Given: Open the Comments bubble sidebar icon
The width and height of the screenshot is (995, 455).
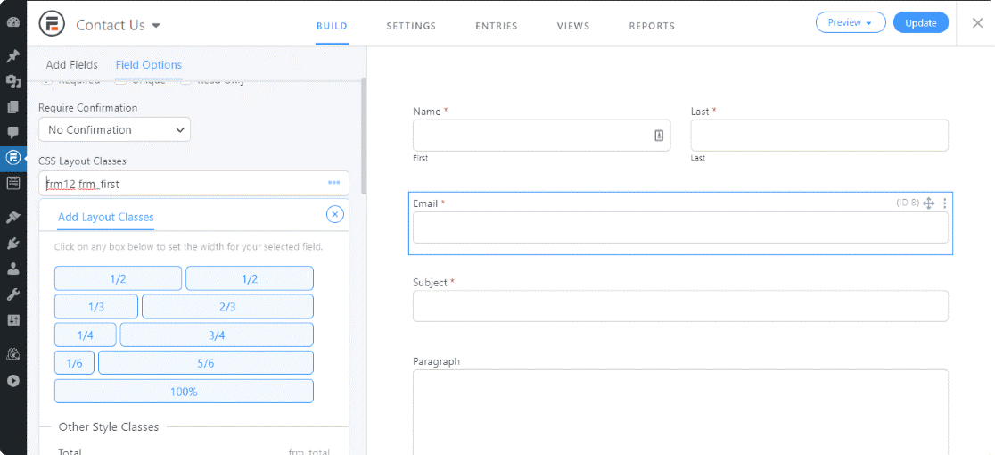Looking at the screenshot, I should (12, 132).
